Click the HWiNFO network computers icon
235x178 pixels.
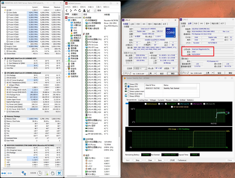[x=24, y=173]
